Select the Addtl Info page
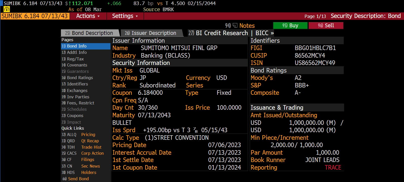 click(x=86, y=52)
